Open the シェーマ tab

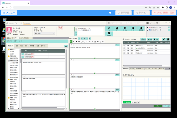(147, 69)
